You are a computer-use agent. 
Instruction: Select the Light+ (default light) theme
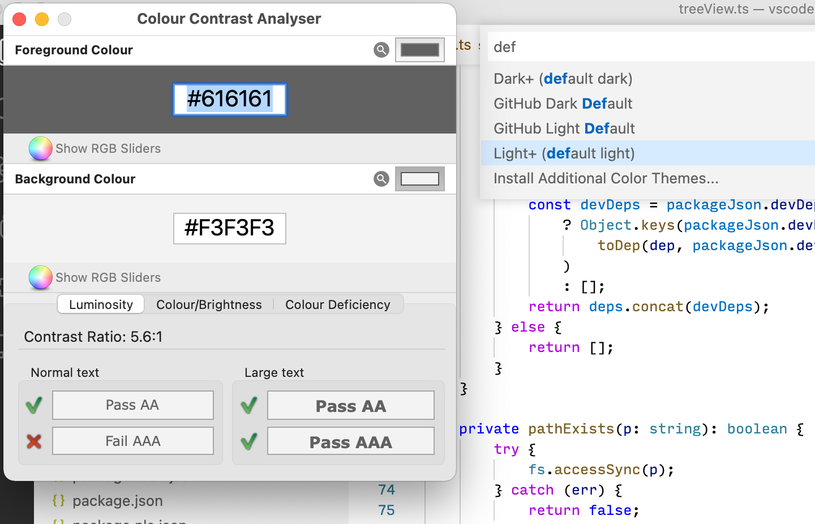[647, 153]
